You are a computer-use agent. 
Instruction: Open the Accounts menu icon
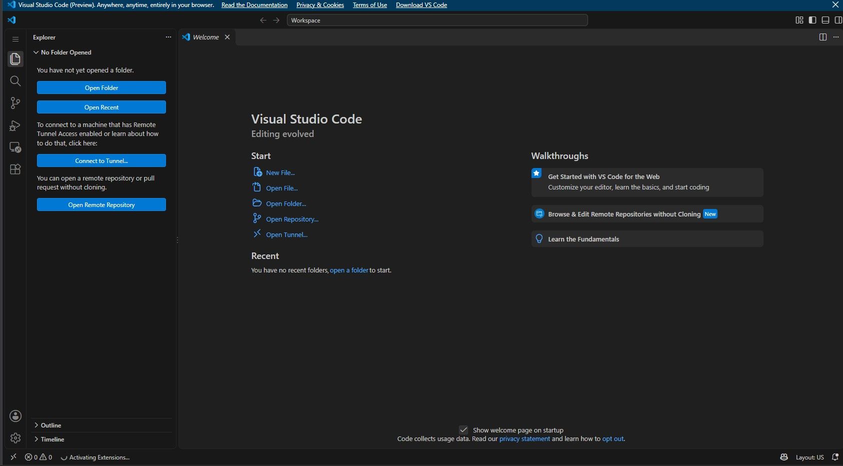coord(15,416)
